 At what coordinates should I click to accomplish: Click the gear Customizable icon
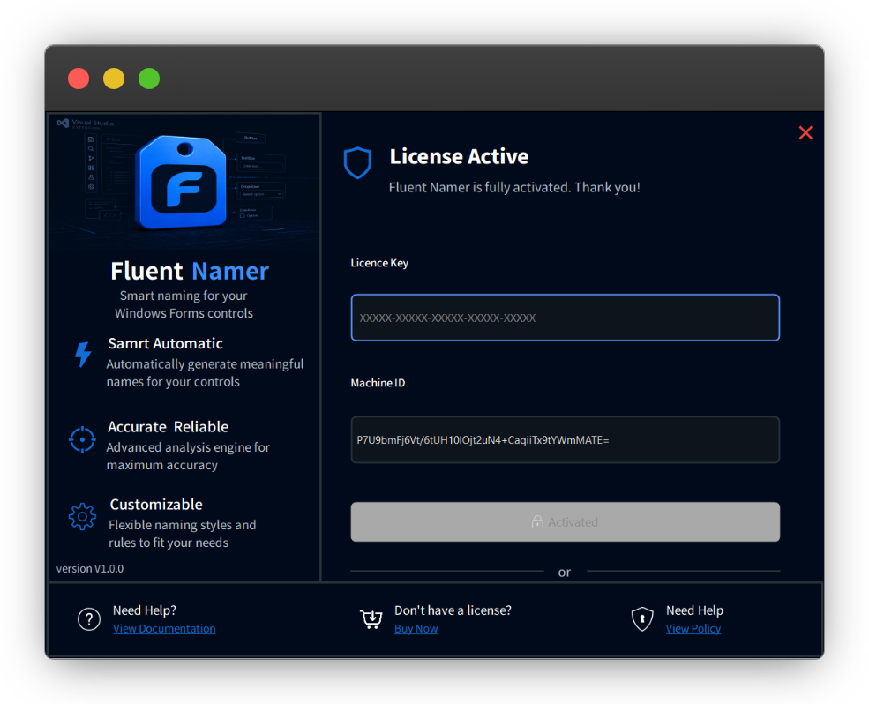[82, 517]
